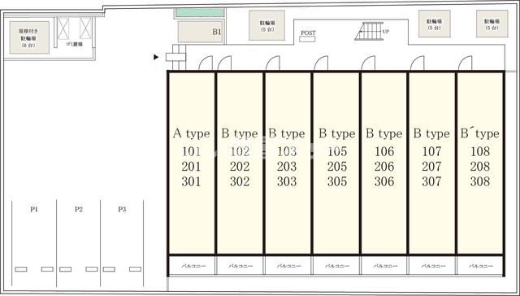
Task: Select unit number 308
Action: pos(480,181)
